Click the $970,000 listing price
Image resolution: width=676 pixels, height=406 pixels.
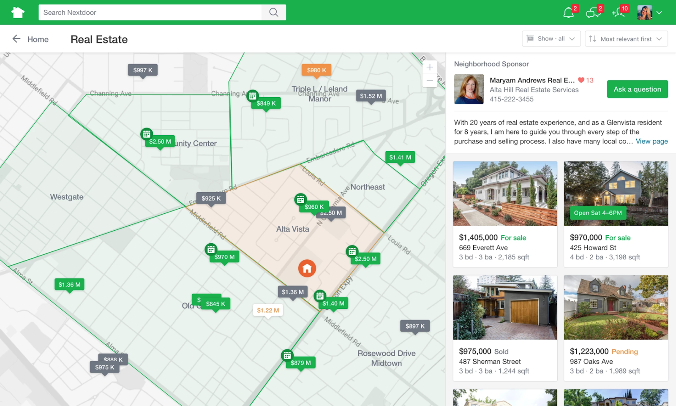point(586,237)
